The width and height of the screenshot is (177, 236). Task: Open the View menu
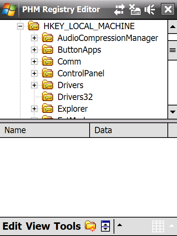pyautogui.click(x=38, y=226)
